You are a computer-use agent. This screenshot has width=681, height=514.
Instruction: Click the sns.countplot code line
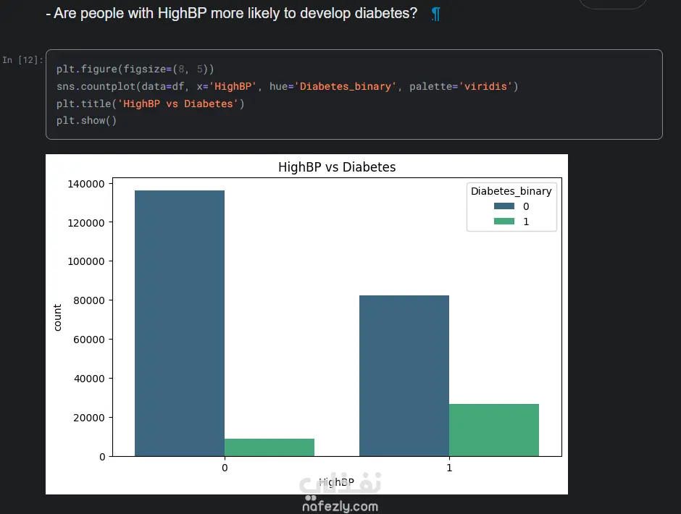(287, 86)
